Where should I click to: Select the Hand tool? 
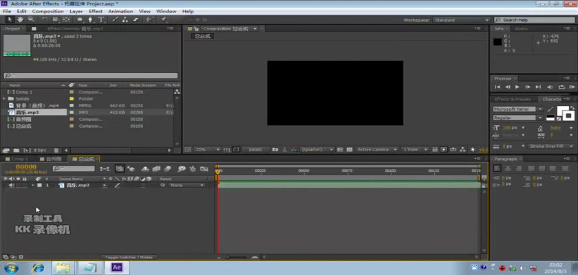pyautogui.click(x=20, y=19)
